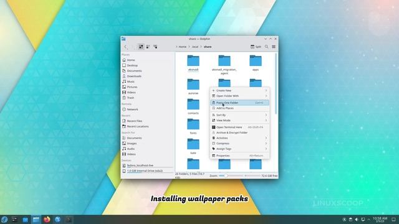The width and height of the screenshot is (399, 224).
Task: Expand Open Folder With submenu
Action: point(239,96)
